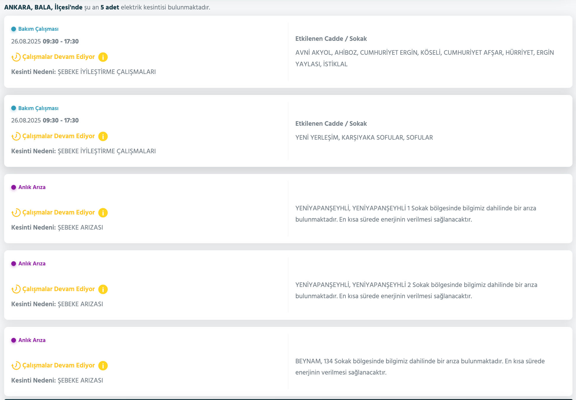Image resolution: width=576 pixels, height=400 pixels.
Task: Click Çalışmalar Devam Ediyor status in YENİYAPANŞEYHLİ 2 card
Action: point(59,289)
